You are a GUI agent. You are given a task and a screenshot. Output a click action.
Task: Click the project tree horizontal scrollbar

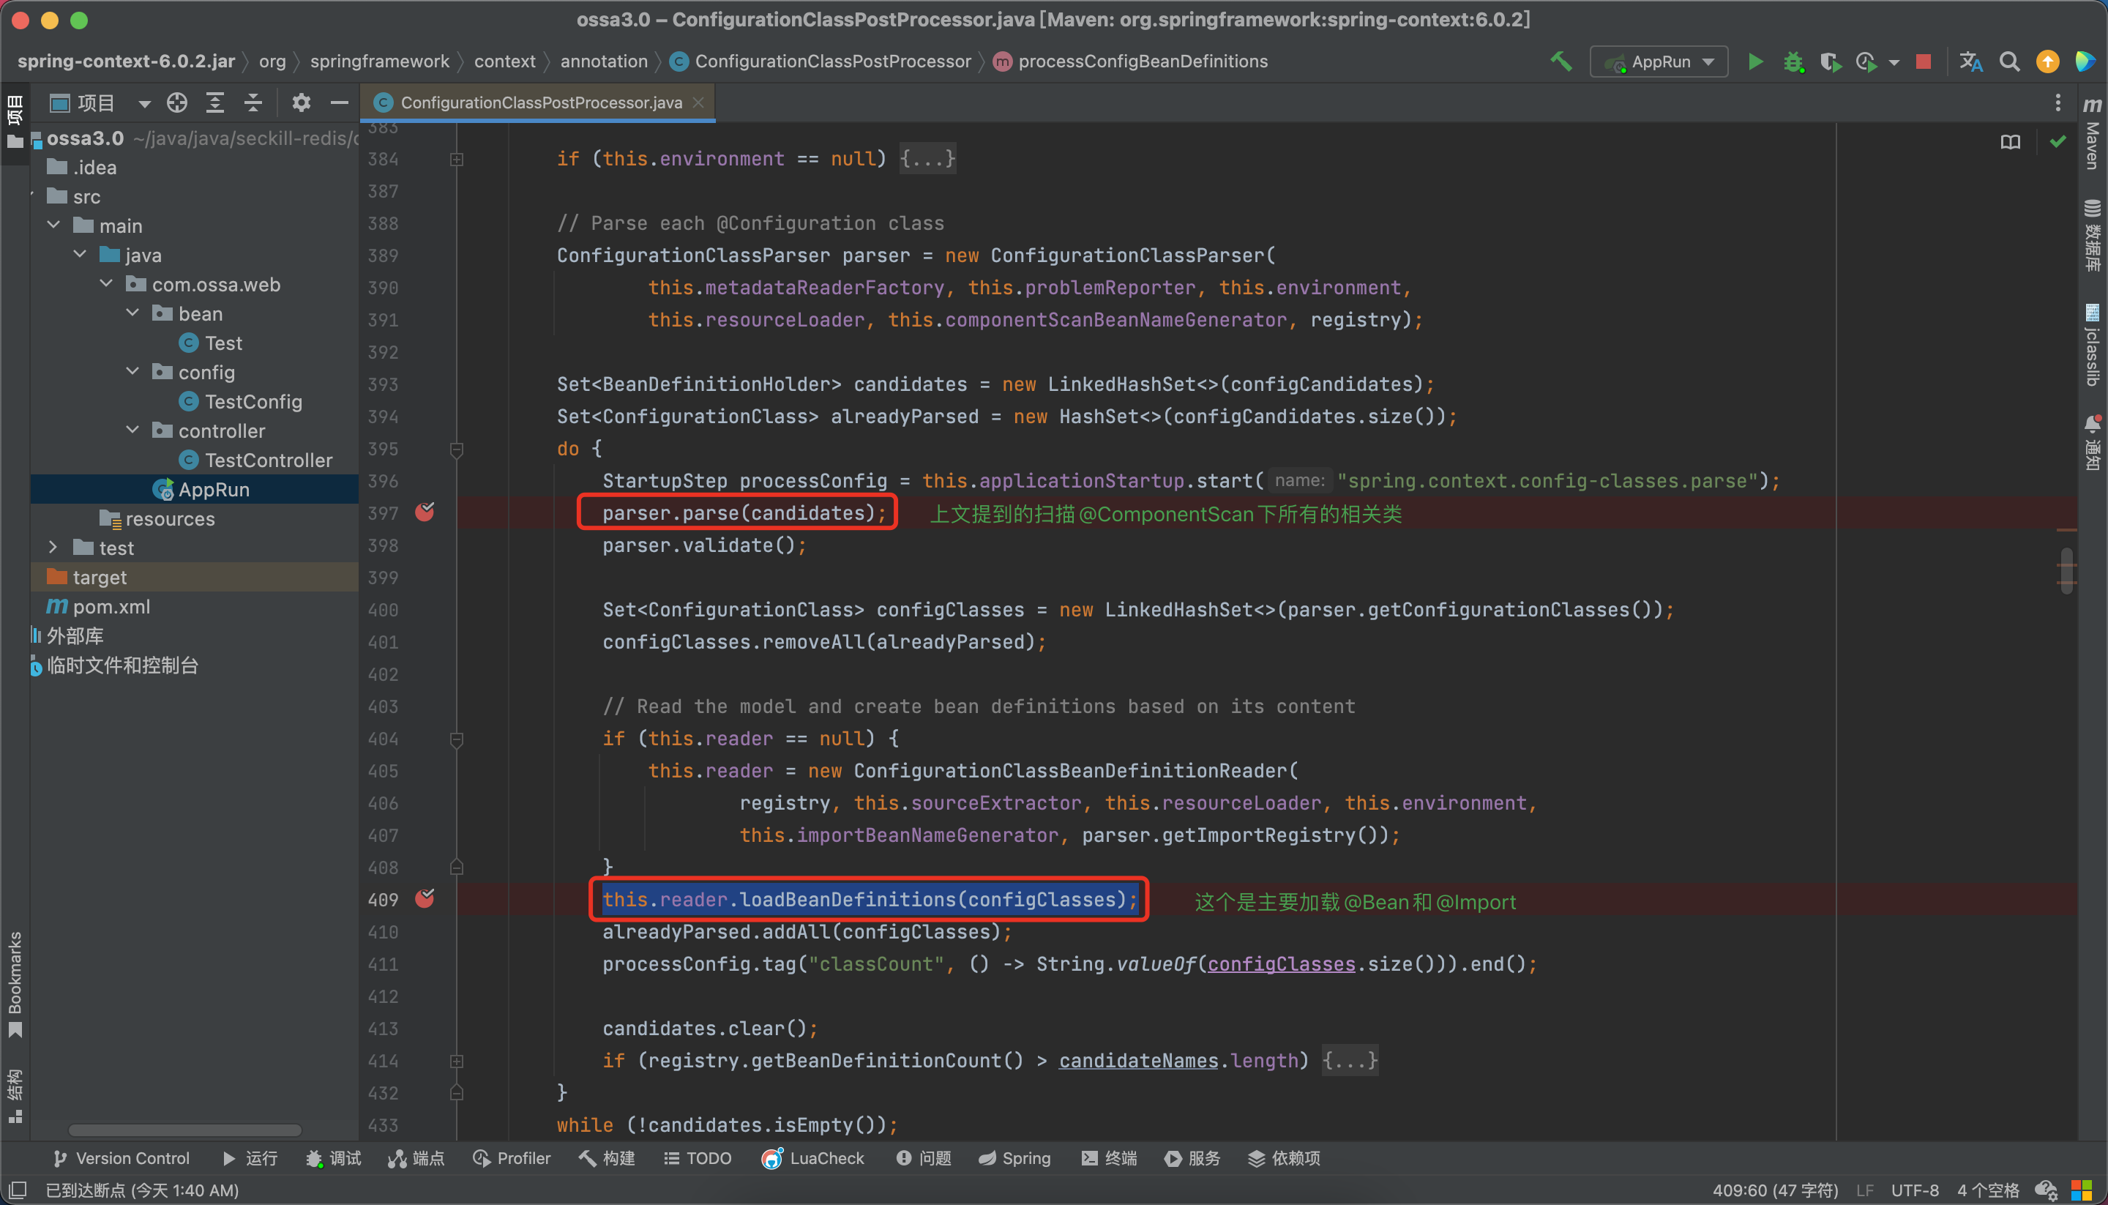[184, 1130]
